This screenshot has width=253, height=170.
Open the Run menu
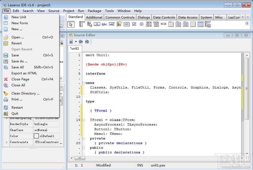click(x=81, y=11)
